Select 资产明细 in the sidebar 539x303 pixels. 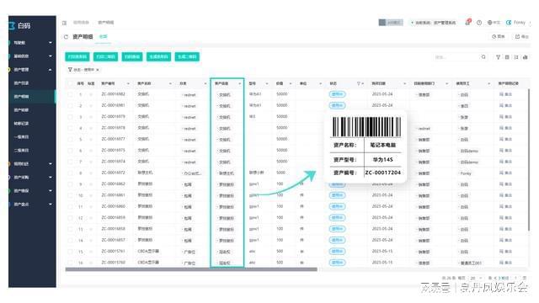coord(21,97)
